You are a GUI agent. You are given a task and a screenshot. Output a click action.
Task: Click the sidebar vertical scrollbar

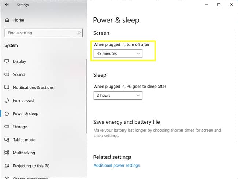pos(86,96)
